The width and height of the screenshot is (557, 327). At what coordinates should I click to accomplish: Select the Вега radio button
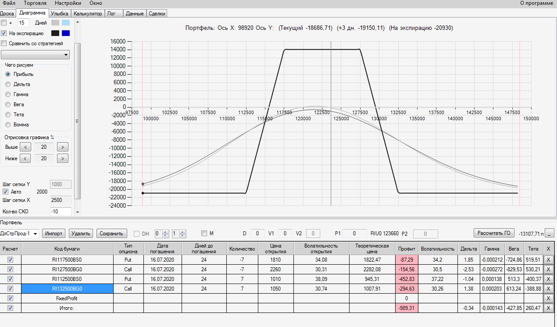[x=8, y=104]
